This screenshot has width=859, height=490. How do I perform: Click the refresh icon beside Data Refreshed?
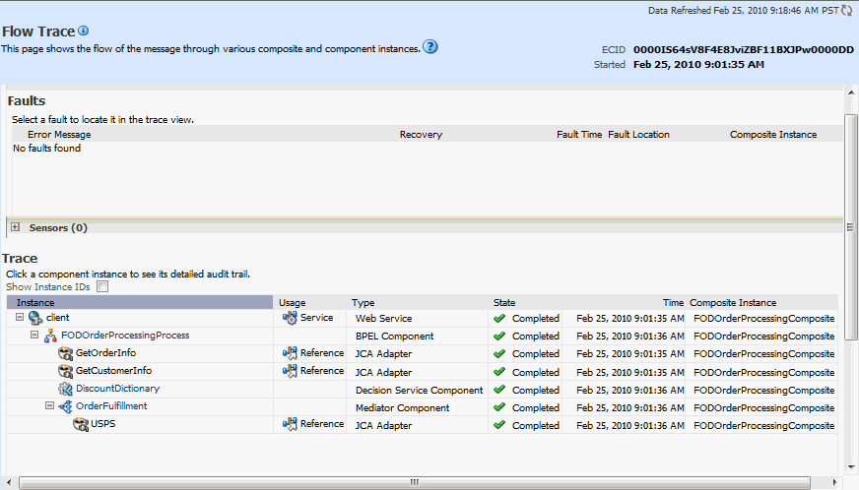pyautogui.click(x=847, y=11)
